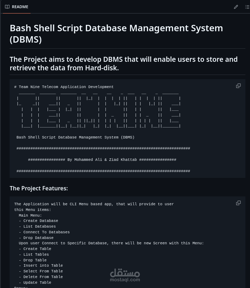250x288 pixels.
Task: Click the README book icon
Action: tap(7, 7)
